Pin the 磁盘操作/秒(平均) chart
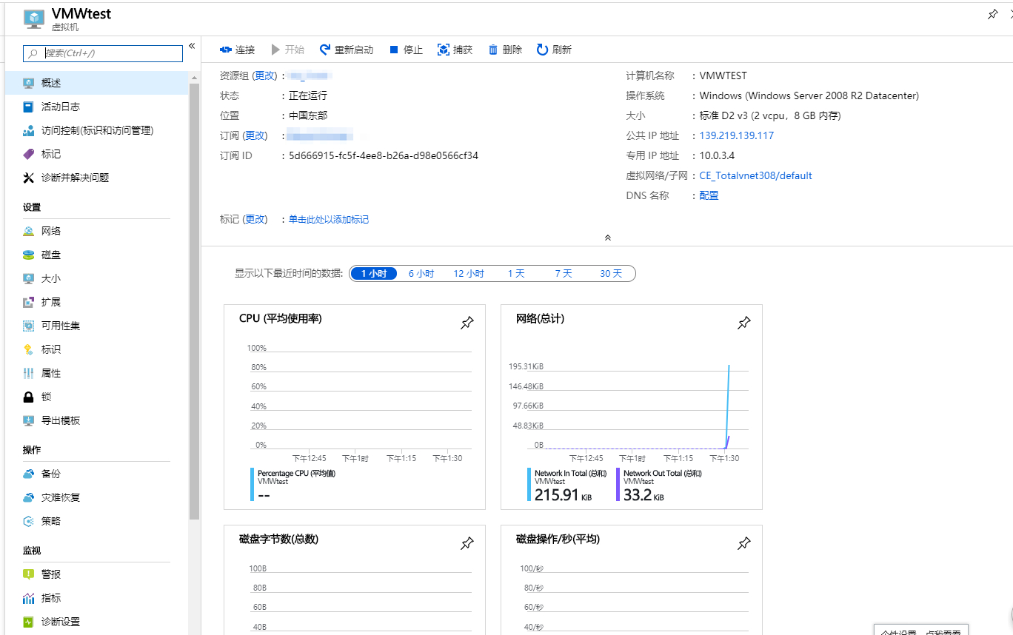Image resolution: width=1013 pixels, height=635 pixels. tap(744, 543)
